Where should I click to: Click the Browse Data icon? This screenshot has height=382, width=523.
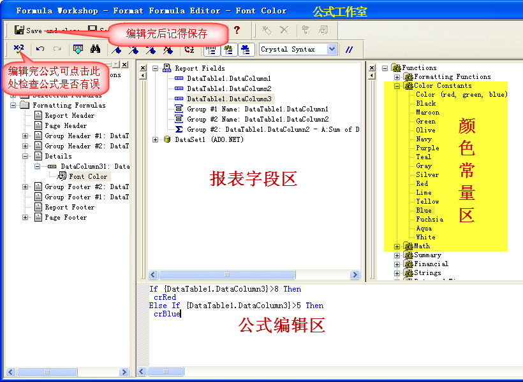(78, 49)
